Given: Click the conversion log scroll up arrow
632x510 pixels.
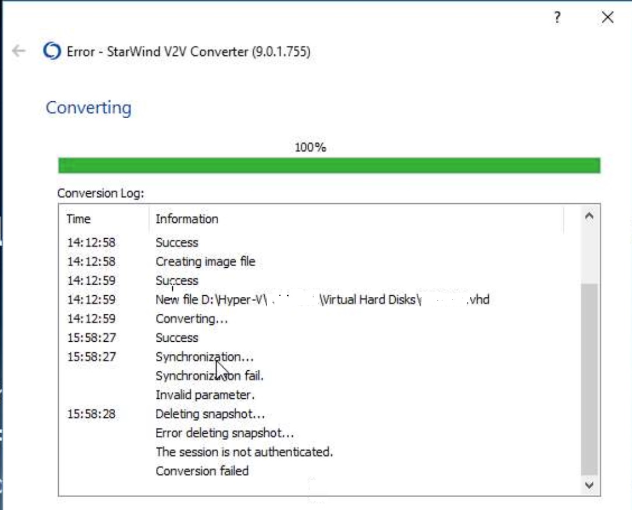Looking at the screenshot, I should (589, 216).
